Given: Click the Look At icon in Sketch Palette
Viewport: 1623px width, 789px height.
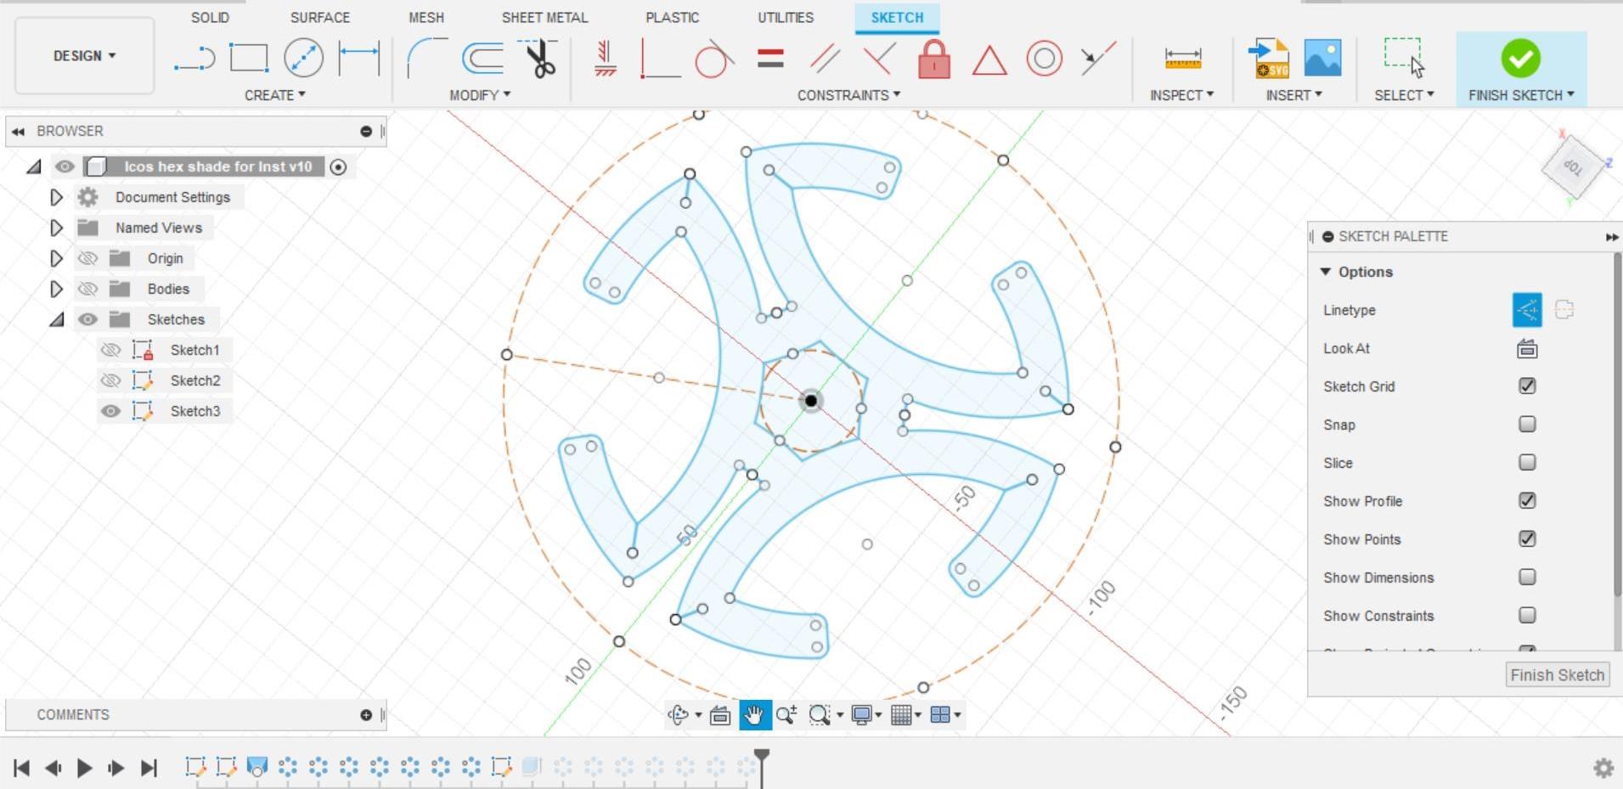Looking at the screenshot, I should [x=1527, y=348].
